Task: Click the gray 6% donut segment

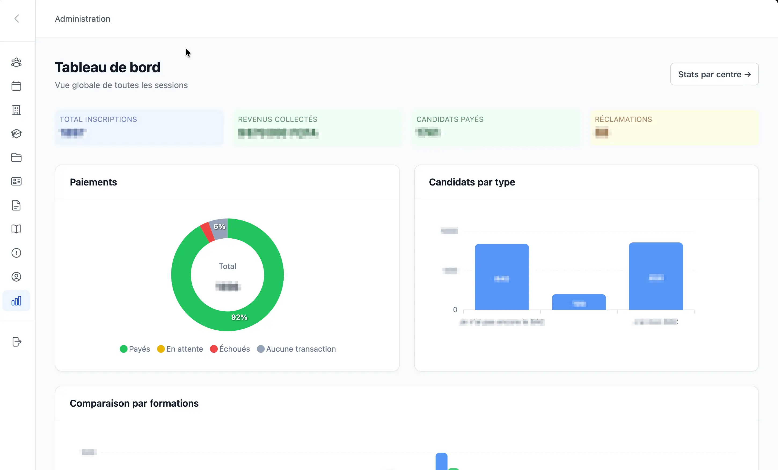Action: click(220, 228)
